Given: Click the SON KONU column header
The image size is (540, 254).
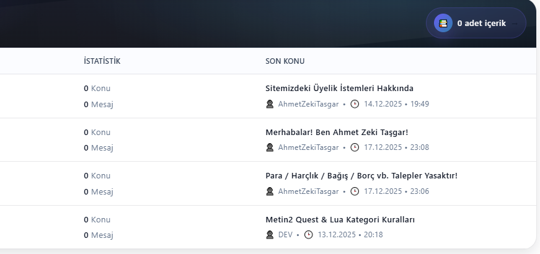Looking at the screenshot, I should coord(285,61).
